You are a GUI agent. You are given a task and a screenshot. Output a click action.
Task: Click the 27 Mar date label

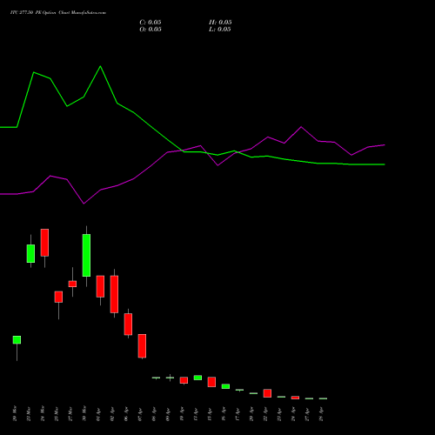click(x=70, y=414)
